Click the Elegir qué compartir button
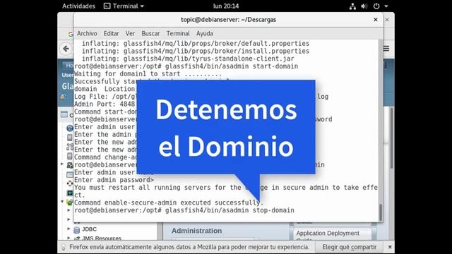Viewport: 452px width, 254px height. 349,247
